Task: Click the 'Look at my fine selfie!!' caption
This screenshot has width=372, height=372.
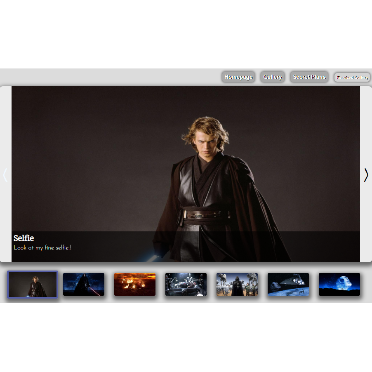Action: (42, 248)
